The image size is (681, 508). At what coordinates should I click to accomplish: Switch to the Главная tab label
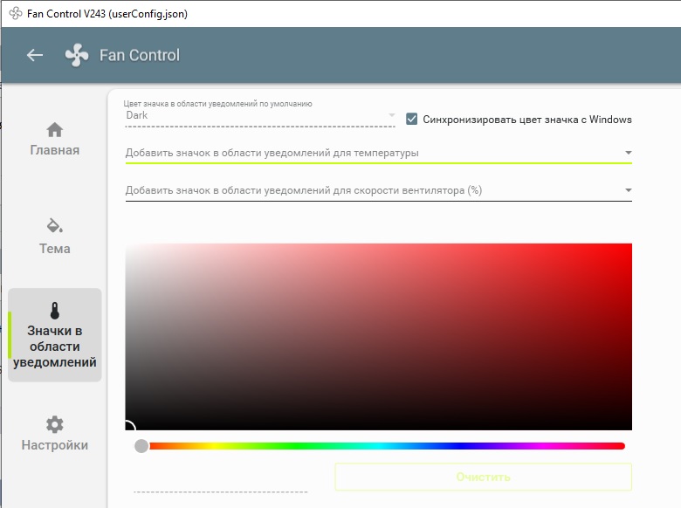click(55, 150)
